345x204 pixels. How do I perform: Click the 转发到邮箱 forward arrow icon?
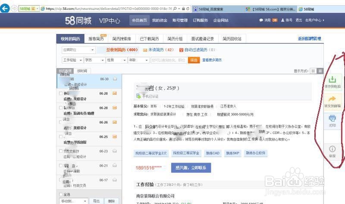click(332, 99)
